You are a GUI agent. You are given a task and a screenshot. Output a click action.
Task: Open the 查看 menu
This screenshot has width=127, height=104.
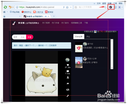pos(104,4)
